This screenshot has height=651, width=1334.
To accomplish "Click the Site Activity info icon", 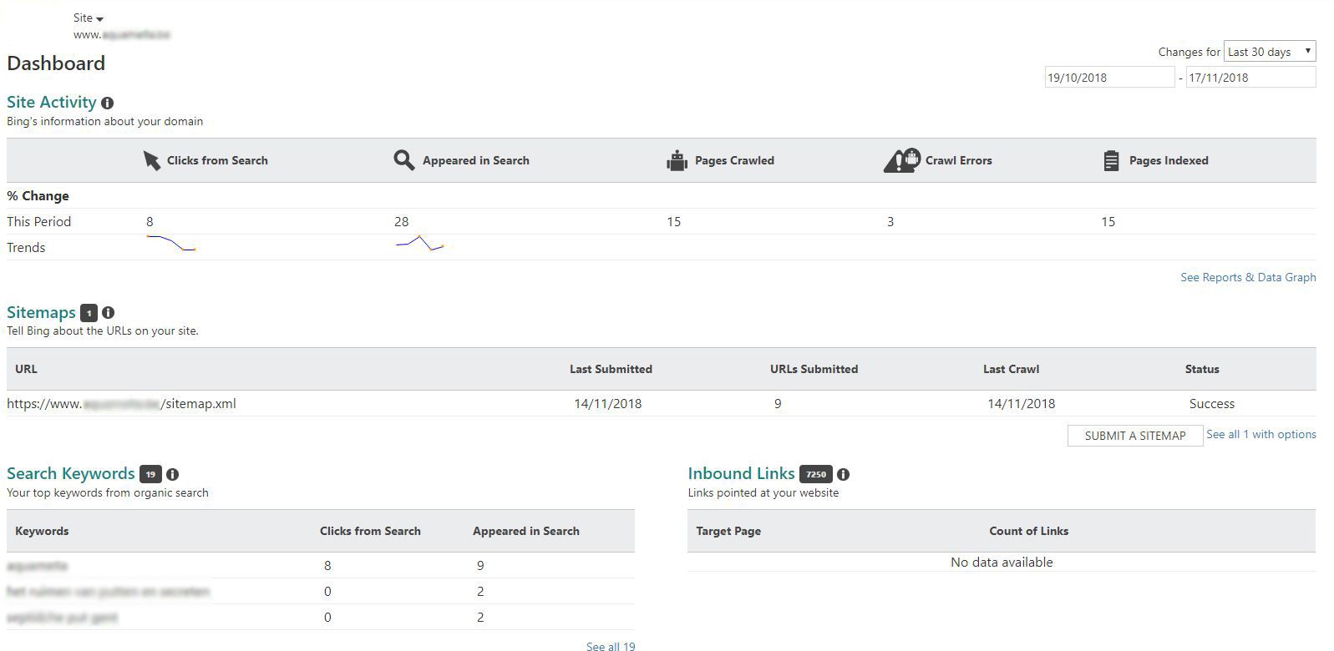I will tap(107, 103).
